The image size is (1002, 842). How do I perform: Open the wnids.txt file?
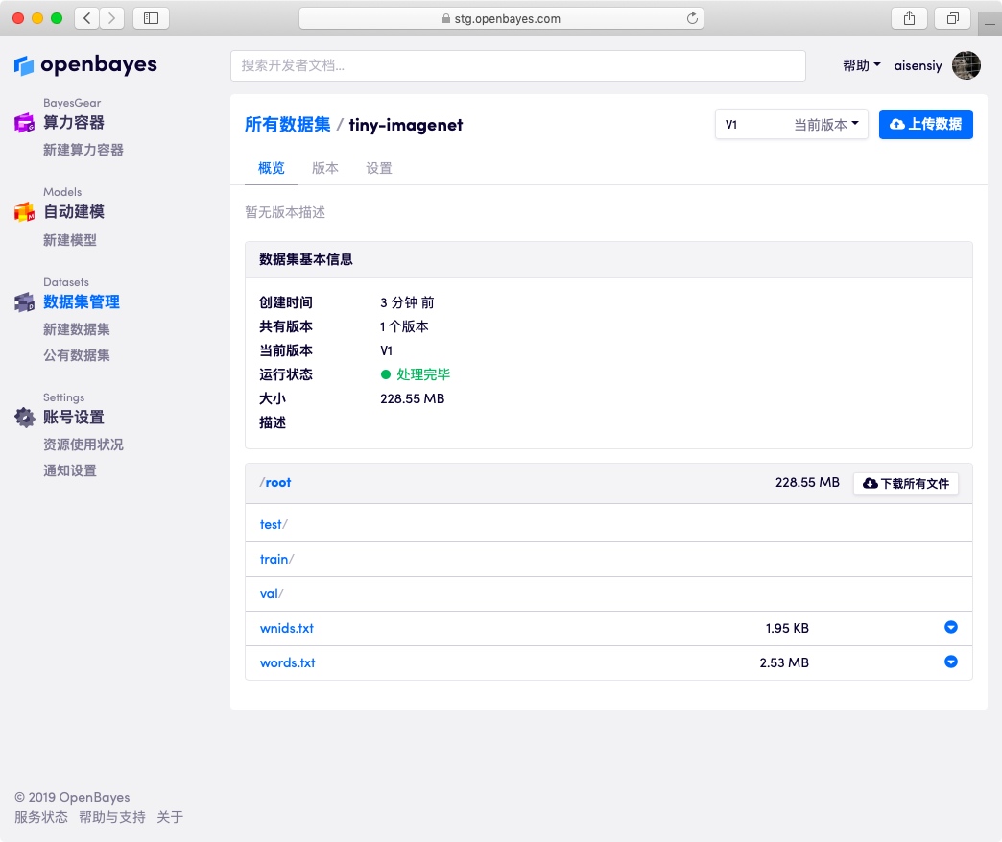[287, 628]
